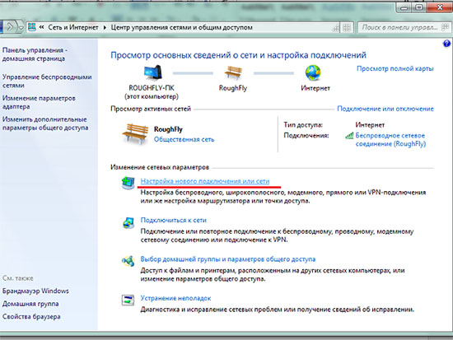The image size is (453, 340).
Task: Click Просмотр полной карты link
Action: (395, 69)
